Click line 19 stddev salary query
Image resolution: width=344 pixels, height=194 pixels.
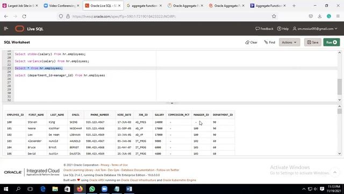tap(50, 54)
